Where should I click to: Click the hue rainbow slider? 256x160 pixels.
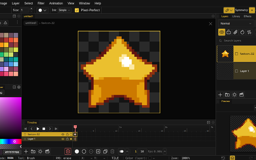coord(11,142)
